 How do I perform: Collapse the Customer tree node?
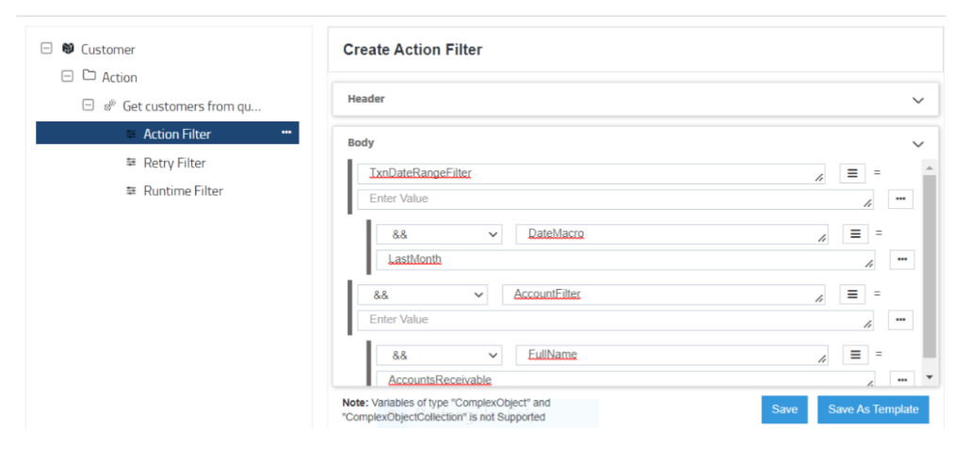point(46,49)
